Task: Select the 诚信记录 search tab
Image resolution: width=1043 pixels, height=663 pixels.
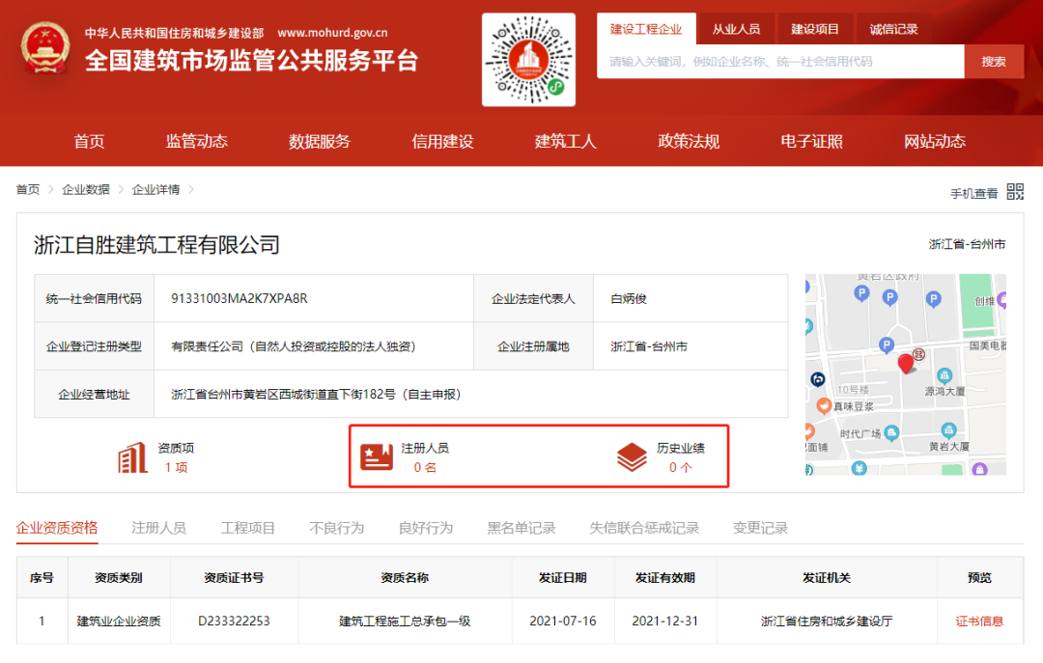Action: 893,29
